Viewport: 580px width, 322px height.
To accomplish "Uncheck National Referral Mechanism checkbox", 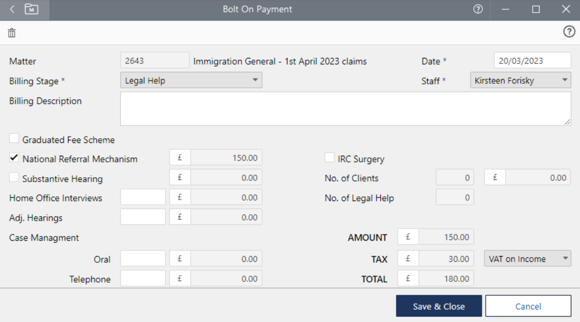I will pos(14,158).
